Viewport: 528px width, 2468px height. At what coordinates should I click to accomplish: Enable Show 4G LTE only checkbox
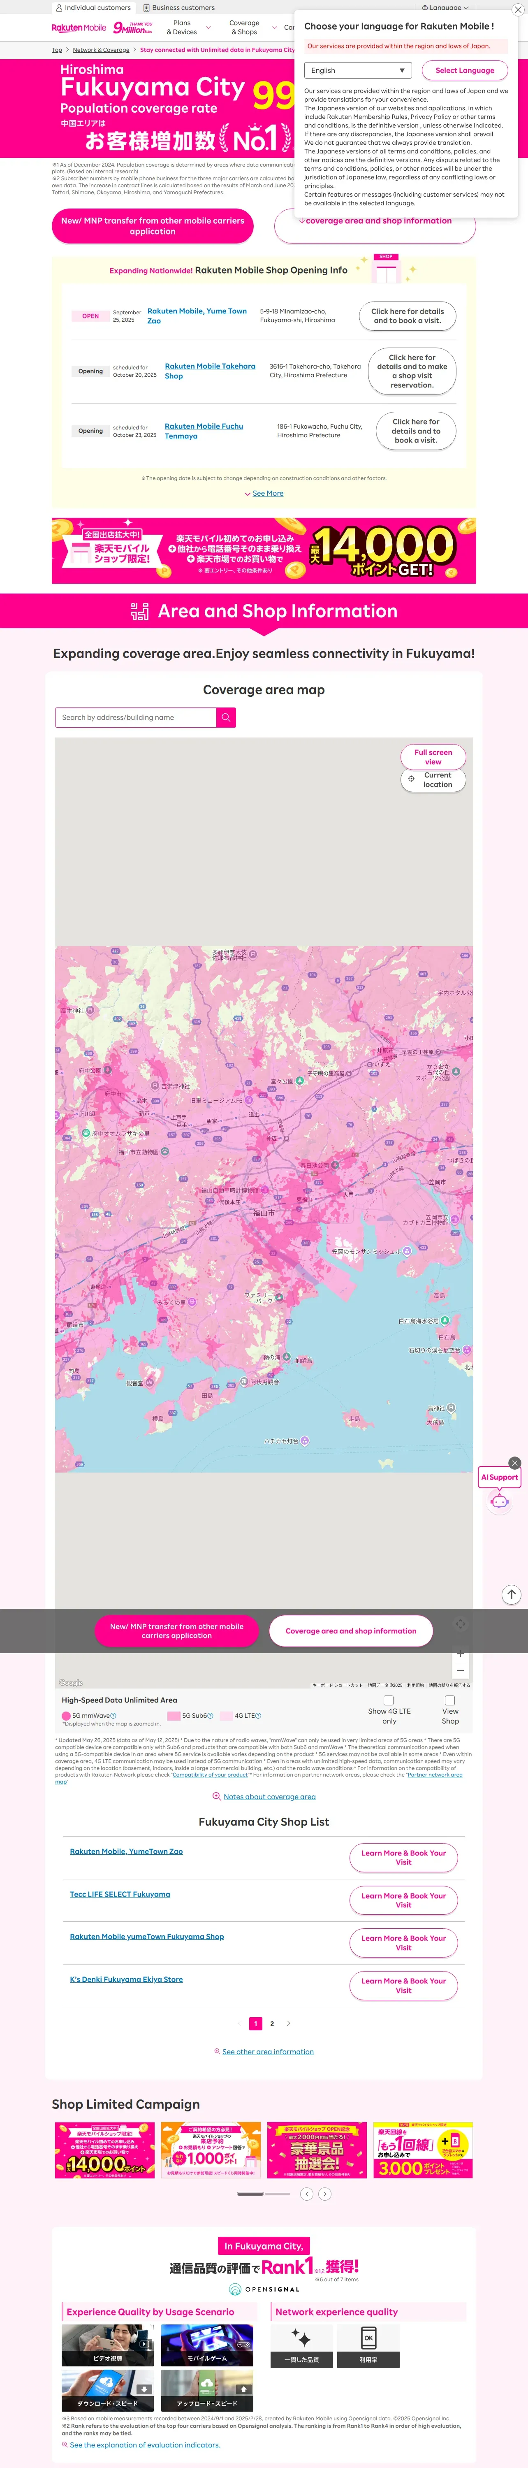click(x=388, y=1700)
